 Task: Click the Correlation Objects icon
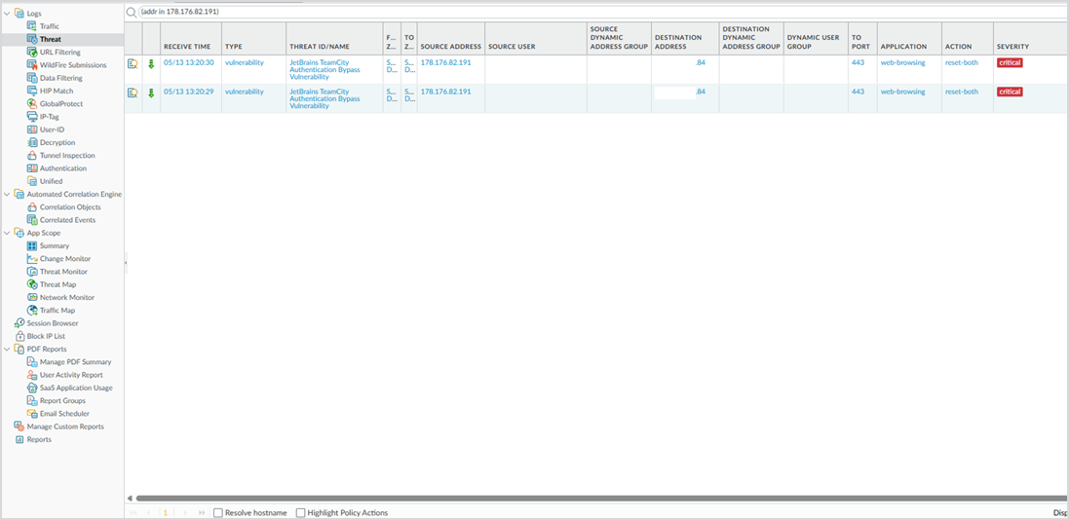32,207
